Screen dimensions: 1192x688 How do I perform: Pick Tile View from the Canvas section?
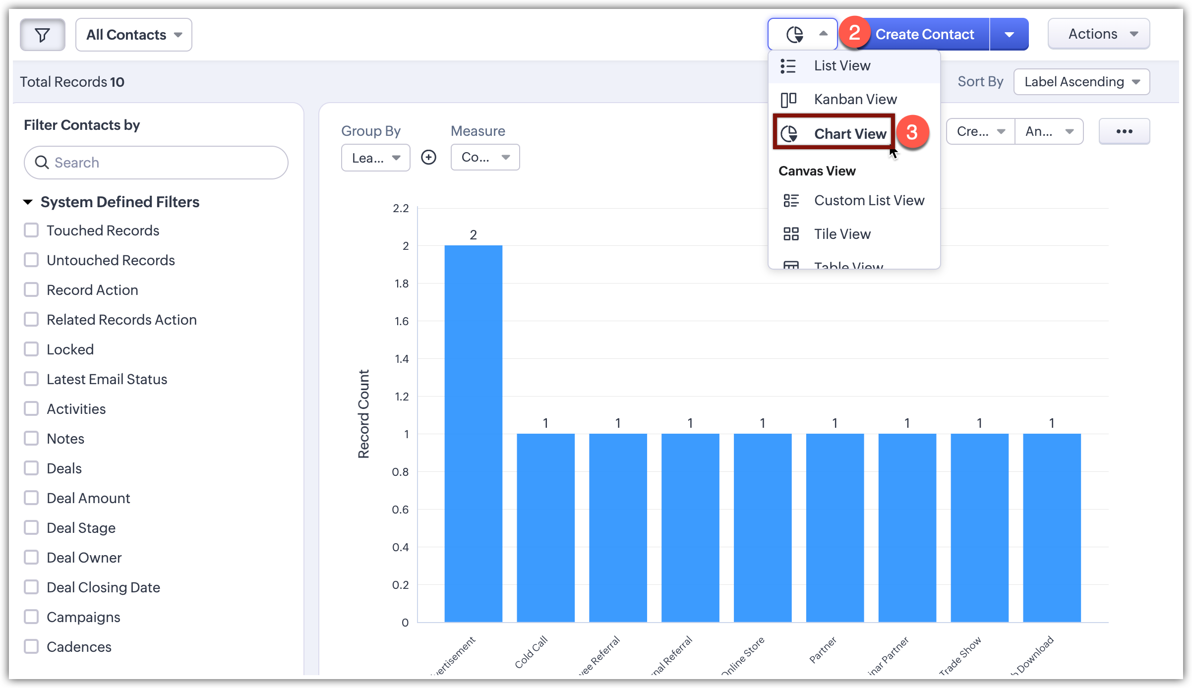tap(842, 234)
